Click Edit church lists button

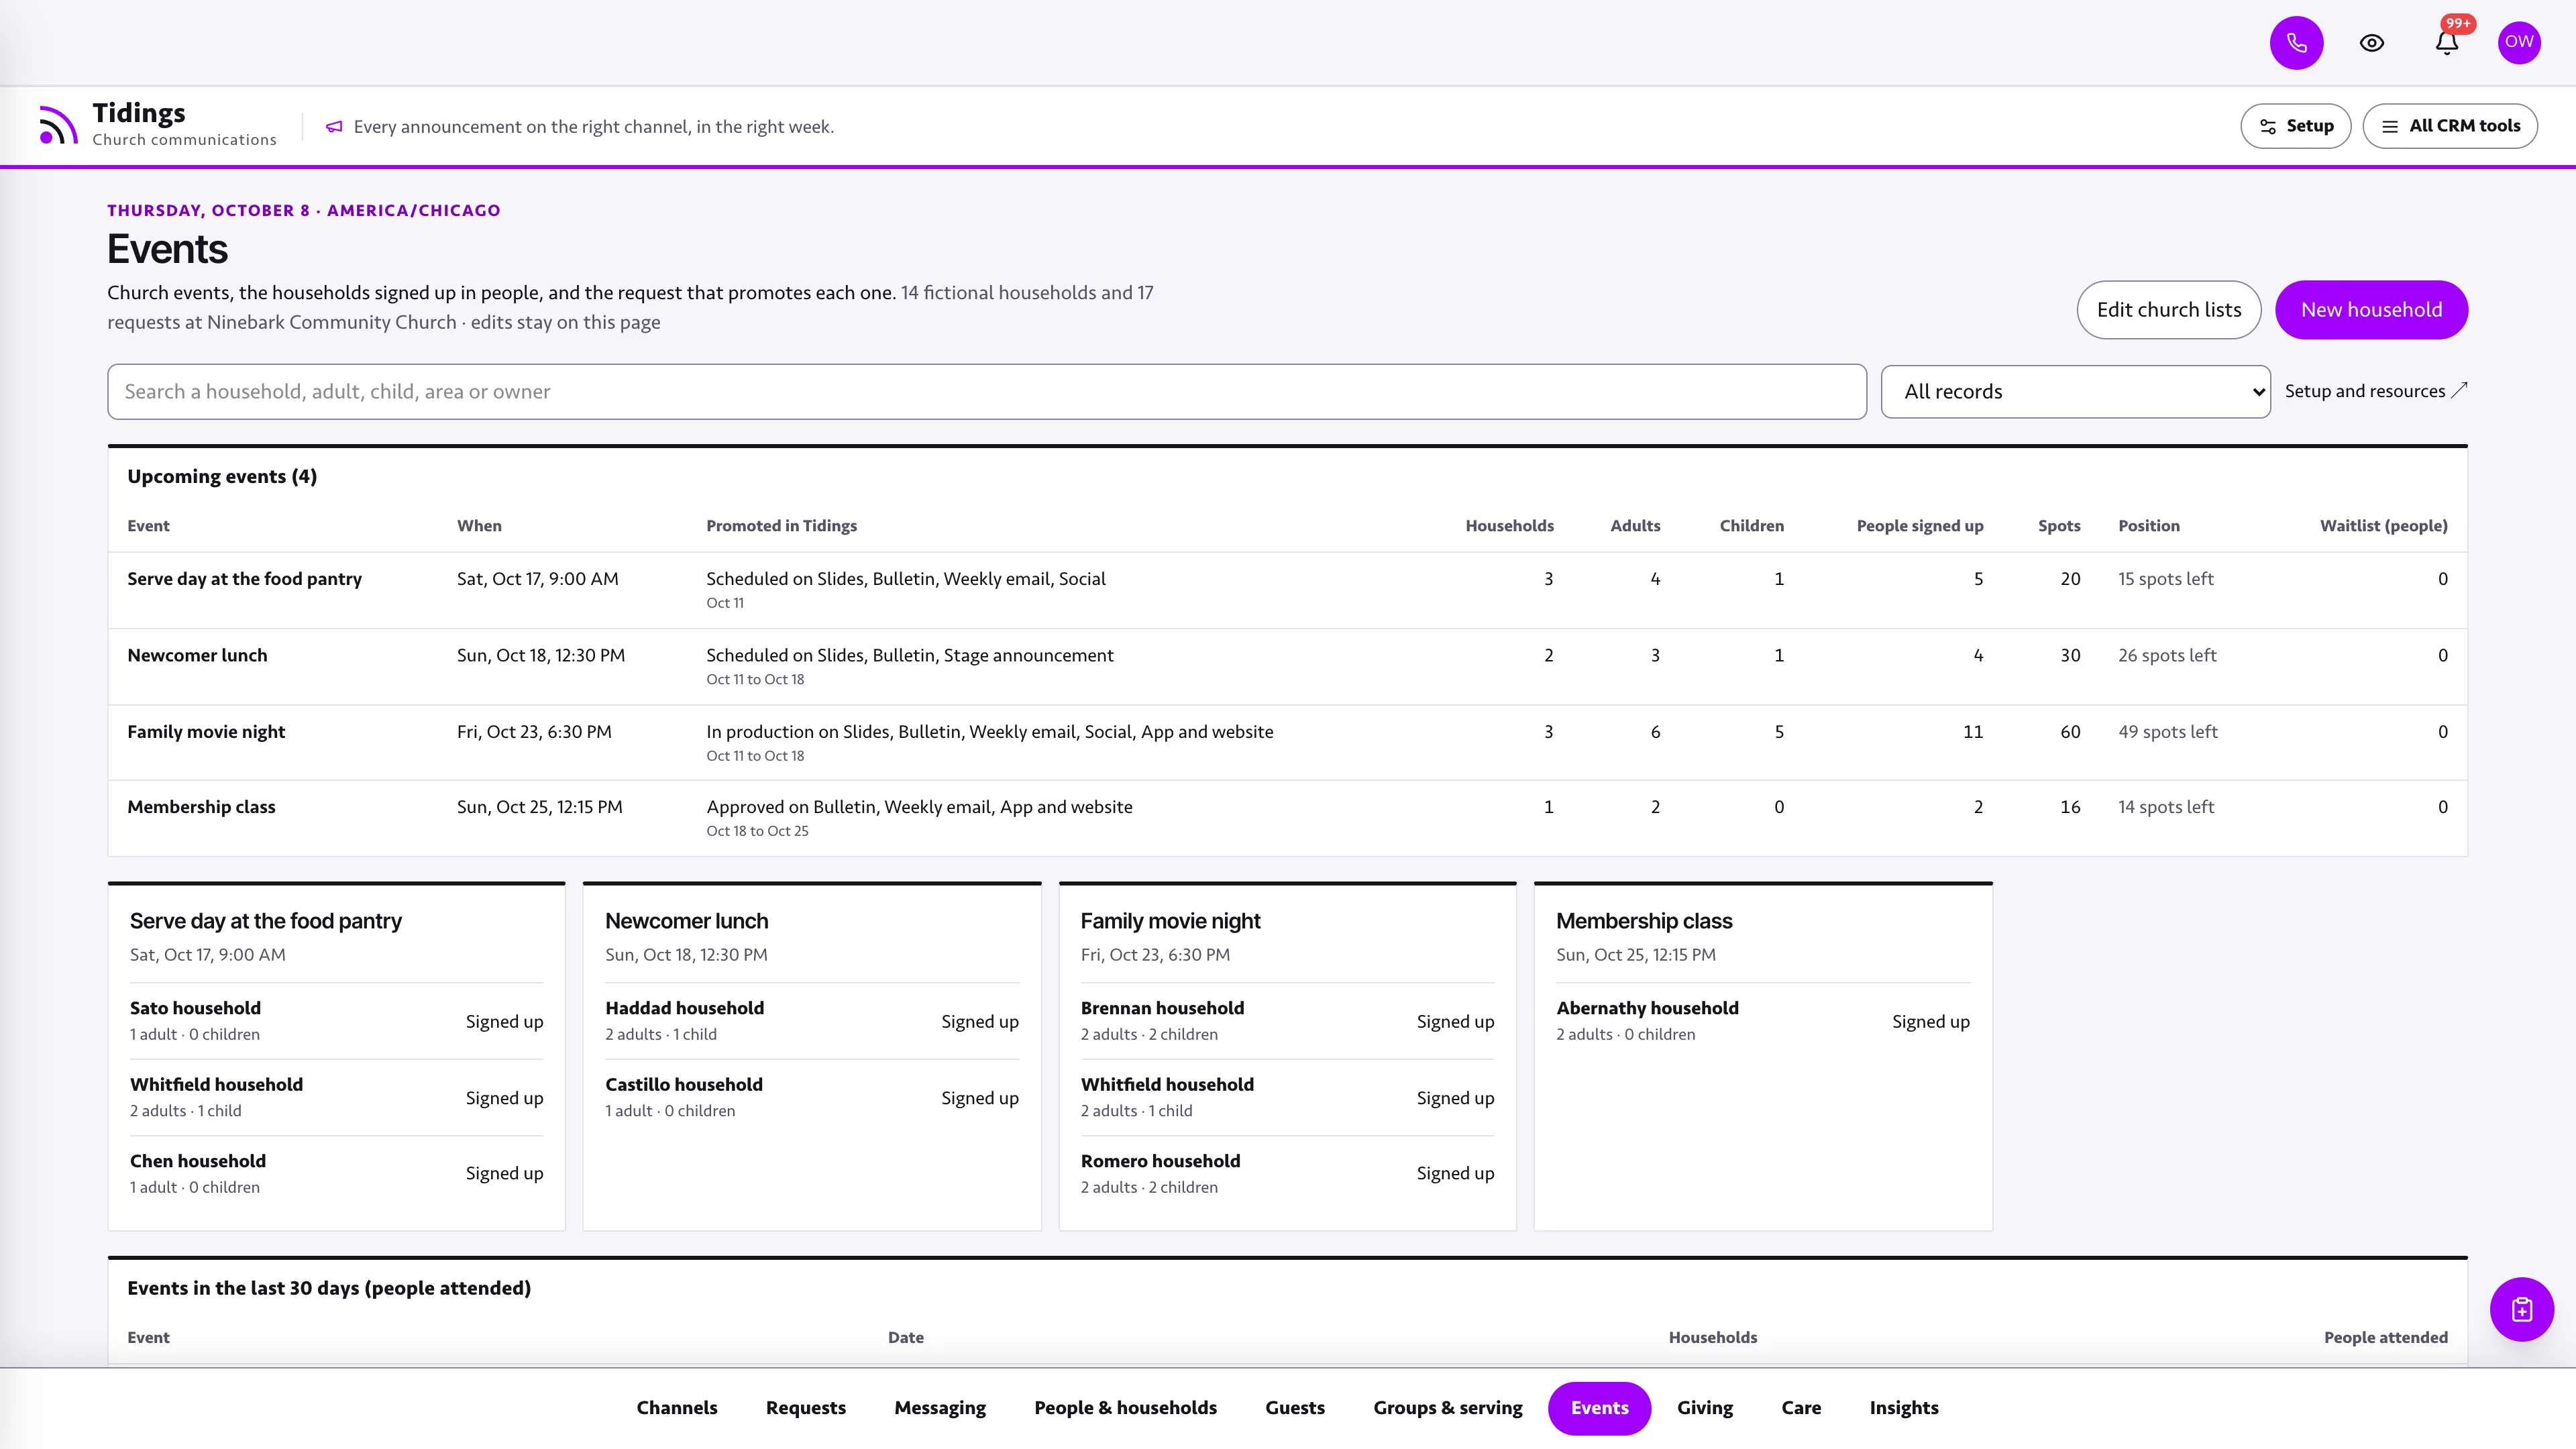coord(2168,310)
